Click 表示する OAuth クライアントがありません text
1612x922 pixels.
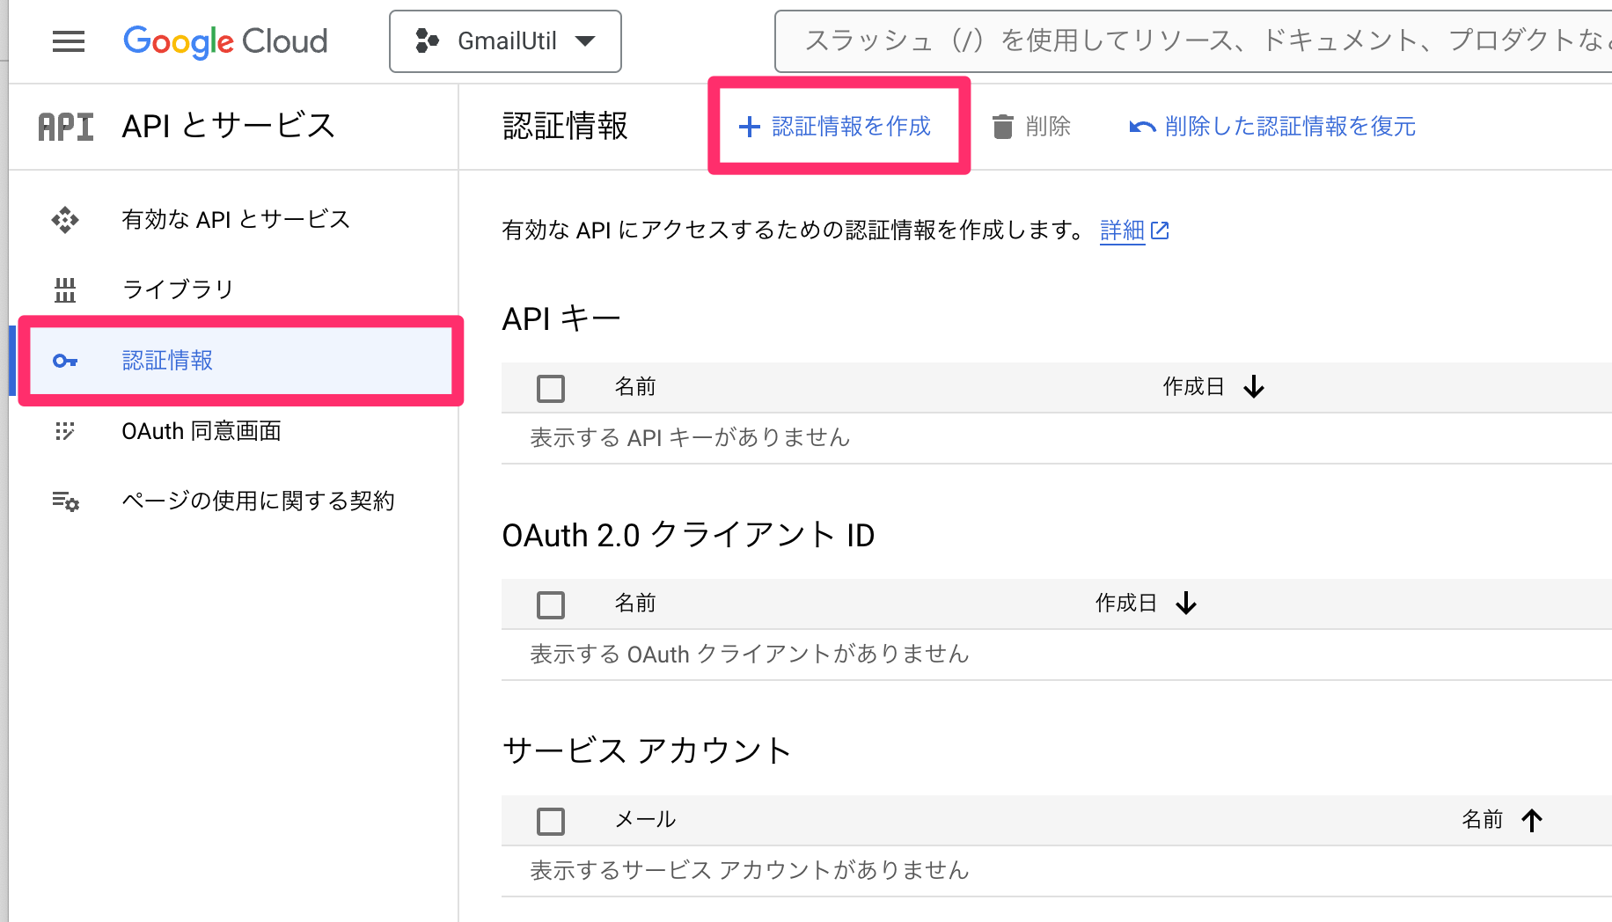tap(750, 655)
